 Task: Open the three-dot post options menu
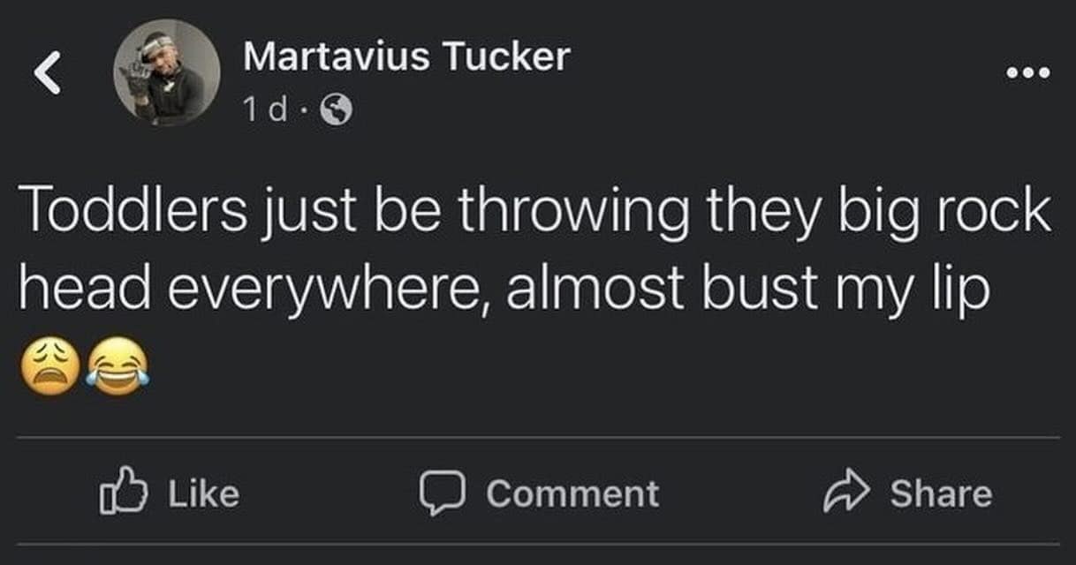coord(1030,73)
